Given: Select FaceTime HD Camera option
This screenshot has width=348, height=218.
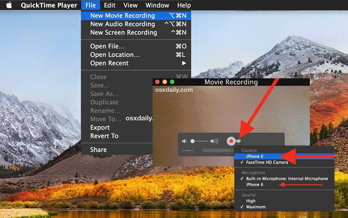Looking at the screenshot, I should pos(284,162).
